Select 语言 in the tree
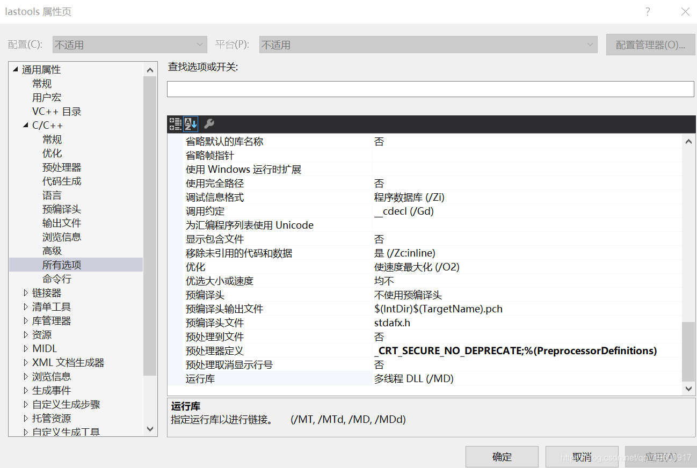Screen dimensions: 697x468 52,195
